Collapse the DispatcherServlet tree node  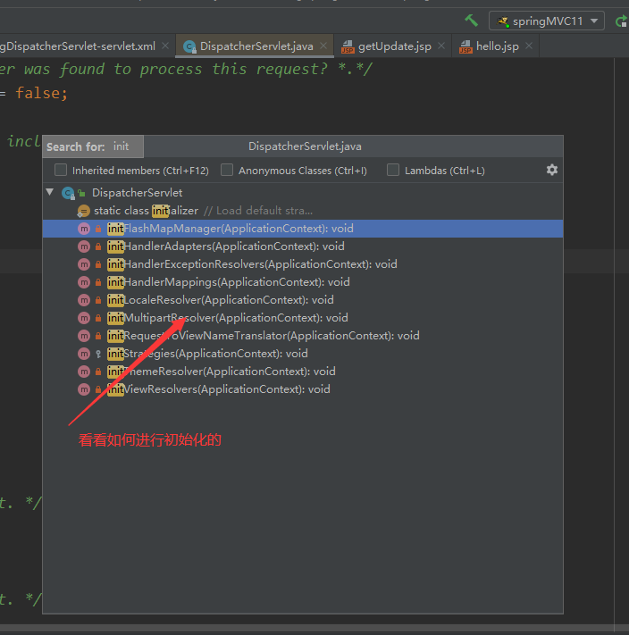point(50,192)
